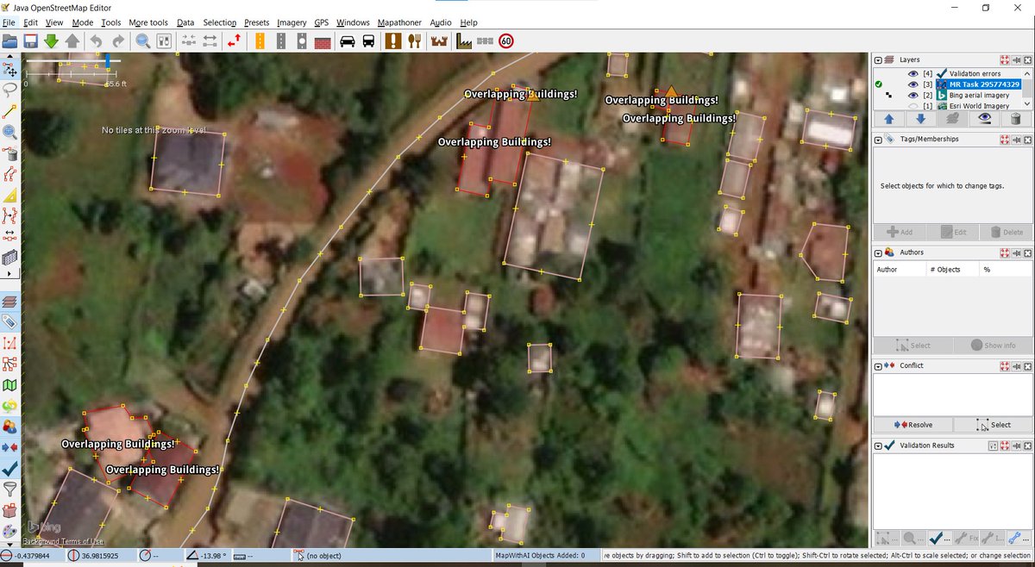Save with the floppy disk toolbar icon
The image size is (1035, 567).
pyautogui.click(x=30, y=40)
